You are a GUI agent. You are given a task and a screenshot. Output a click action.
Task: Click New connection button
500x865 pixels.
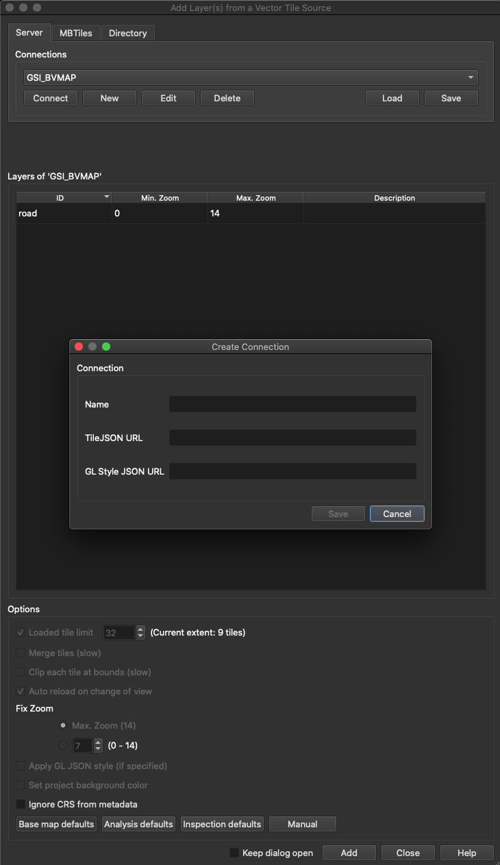(110, 98)
